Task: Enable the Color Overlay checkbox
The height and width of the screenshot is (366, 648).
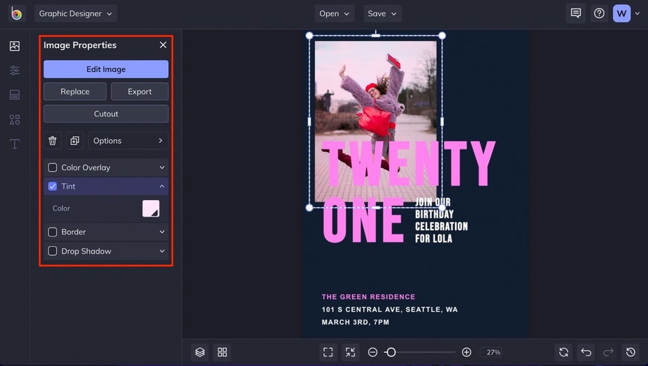Action: pyautogui.click(x=52, y=167)
